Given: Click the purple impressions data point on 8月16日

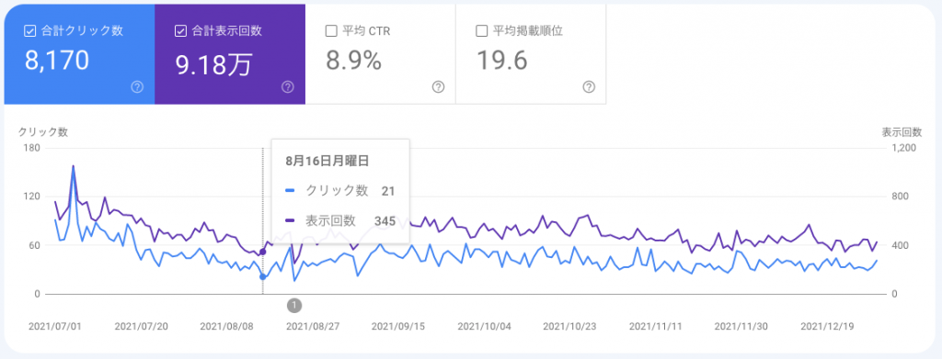Looking at the screenshot, I should 262,252.
